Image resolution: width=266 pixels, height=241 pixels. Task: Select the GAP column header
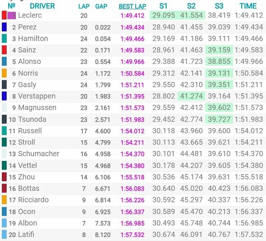click(101, 6)
